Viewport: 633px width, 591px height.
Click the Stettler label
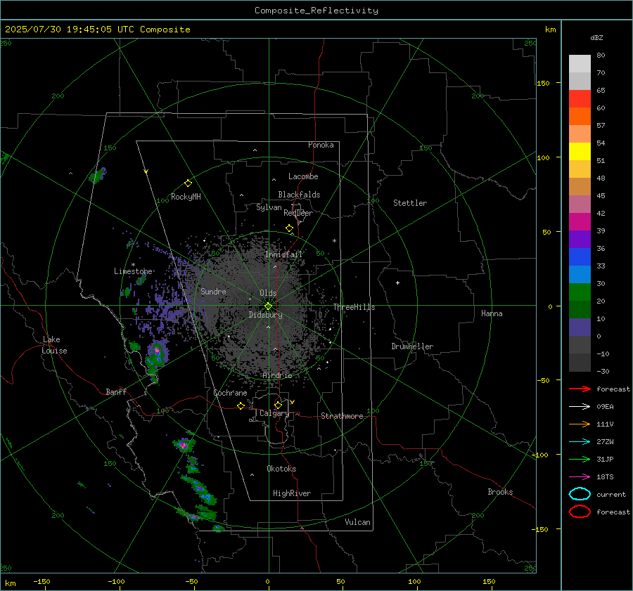point(410,203)
